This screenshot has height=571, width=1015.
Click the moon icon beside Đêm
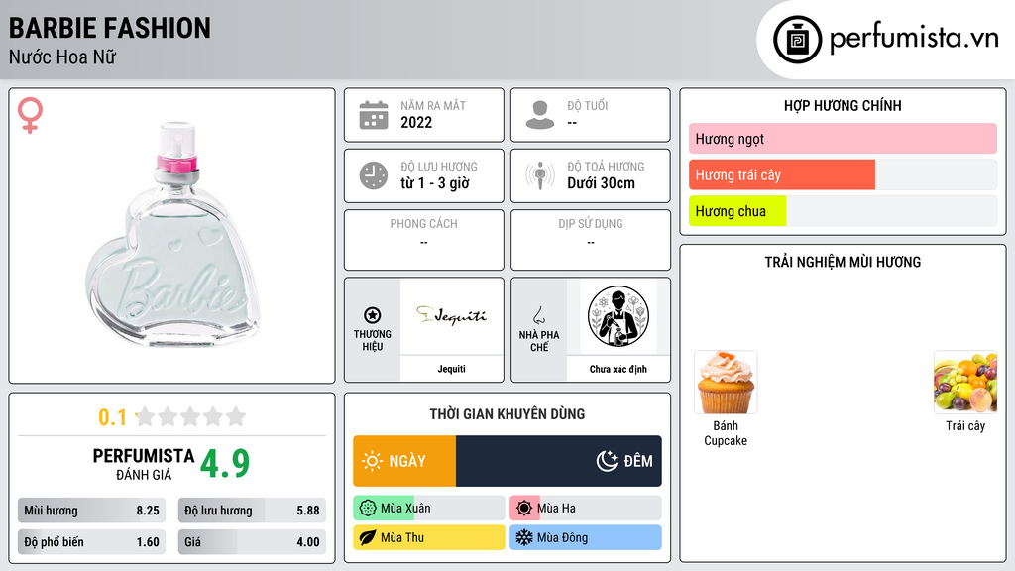(607, 461)
